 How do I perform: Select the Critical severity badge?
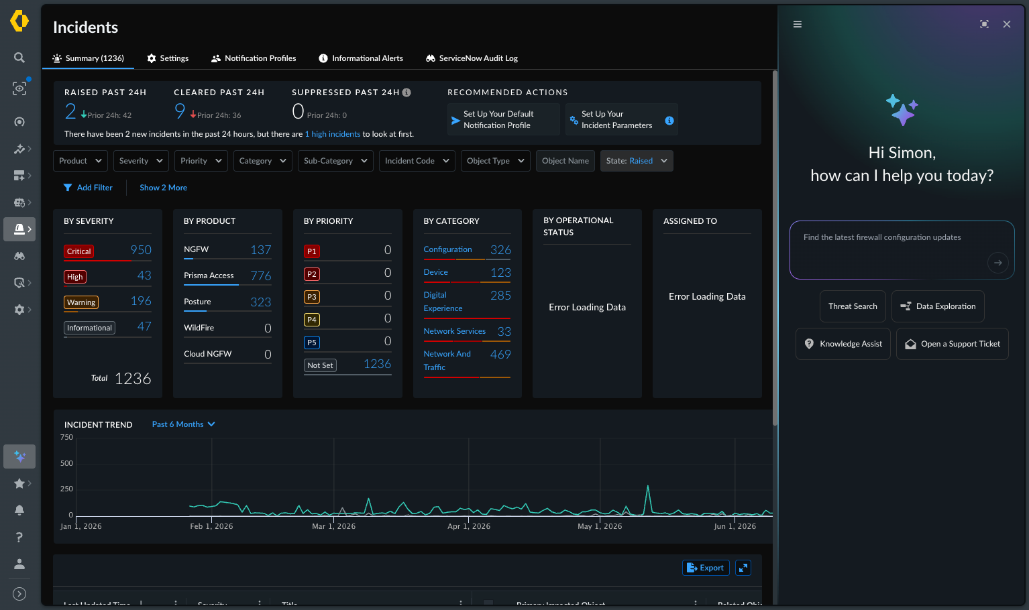[x=78, y=251]
